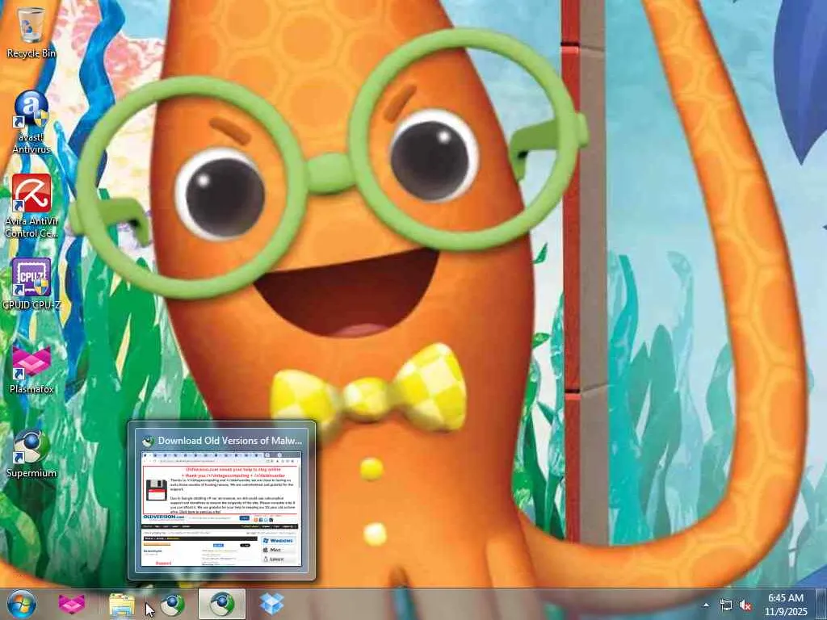Show hidden system tray icons
827x620 pixels.
(x=706, y=605)
